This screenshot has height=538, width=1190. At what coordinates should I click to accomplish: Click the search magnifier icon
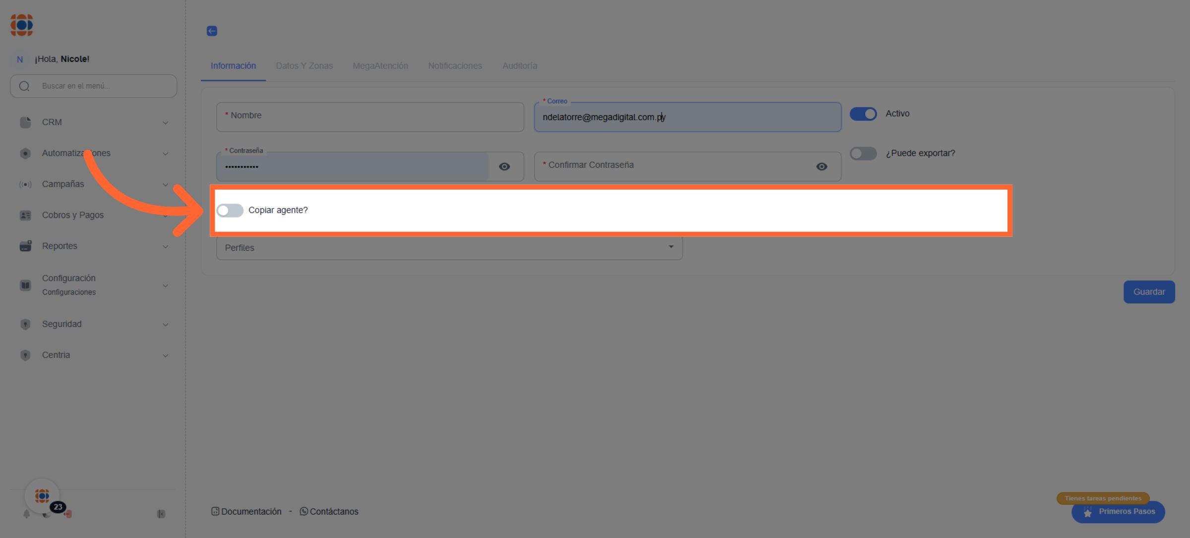click(x=24, y=86)
